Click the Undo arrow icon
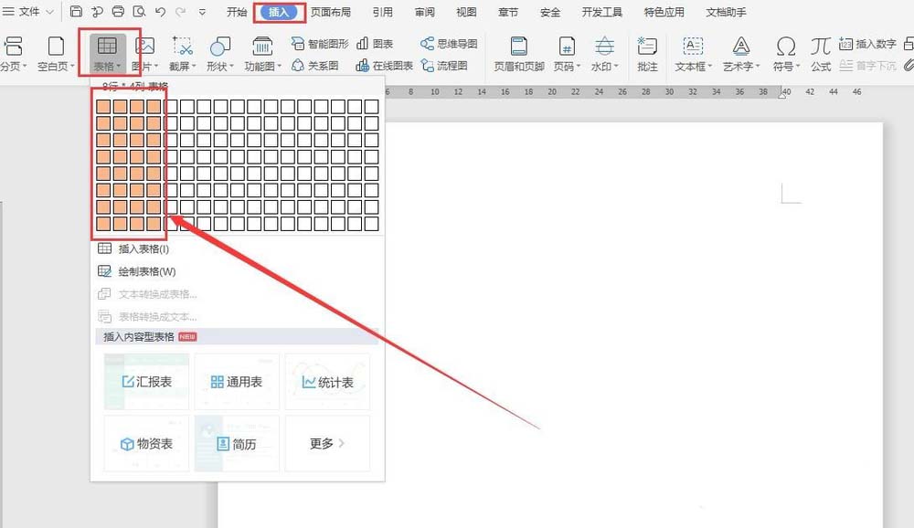The image size is (914, 528). pos(161,12)
